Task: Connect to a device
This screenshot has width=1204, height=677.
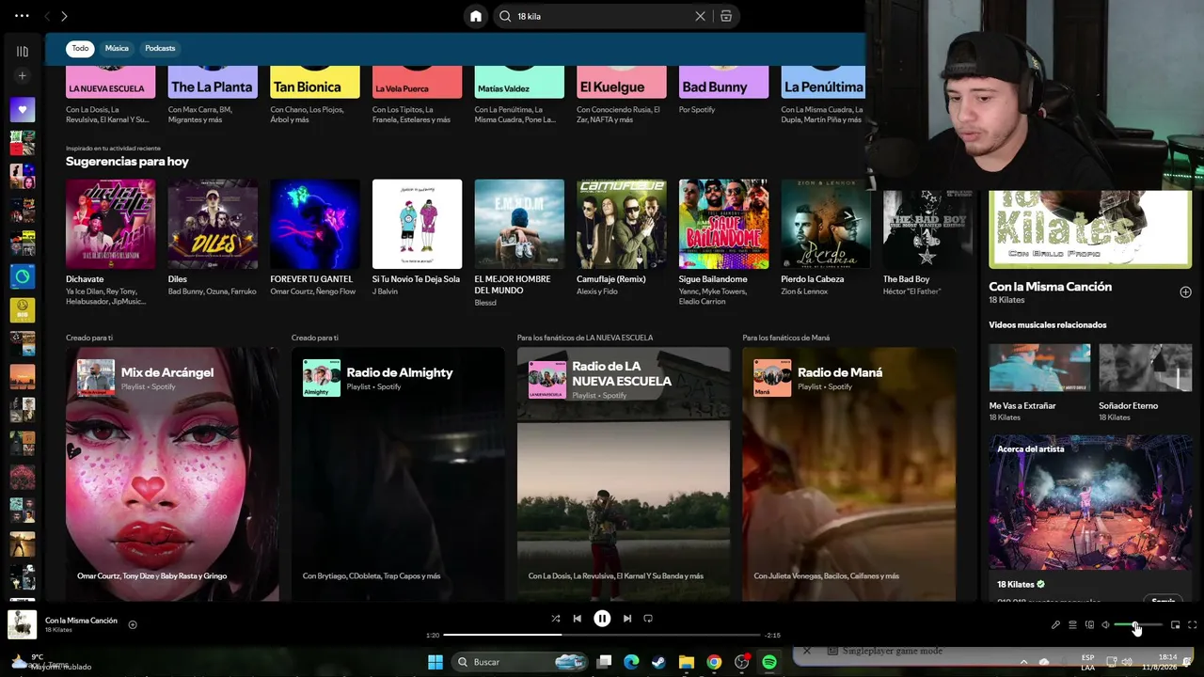Action: [1089, 625]
